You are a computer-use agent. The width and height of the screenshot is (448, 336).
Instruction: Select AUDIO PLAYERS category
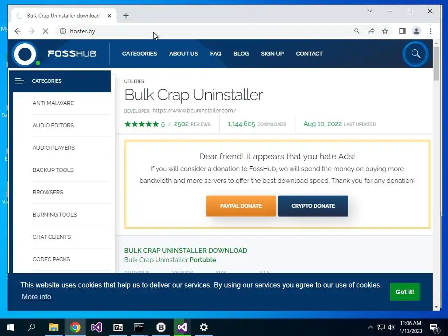[54, 148]
